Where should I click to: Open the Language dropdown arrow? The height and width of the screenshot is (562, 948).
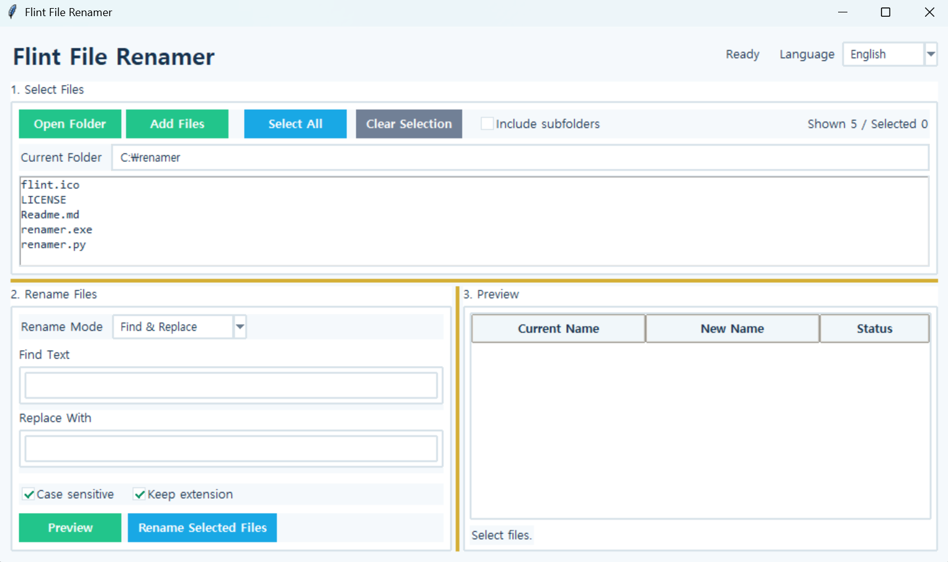931,54
